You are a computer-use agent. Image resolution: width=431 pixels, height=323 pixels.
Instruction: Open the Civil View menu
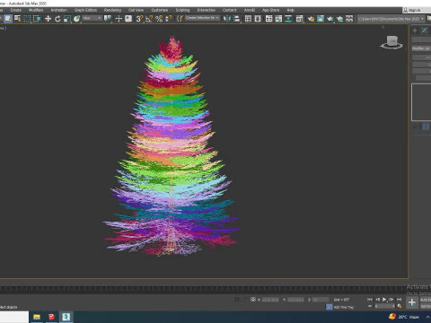point(136,10)
